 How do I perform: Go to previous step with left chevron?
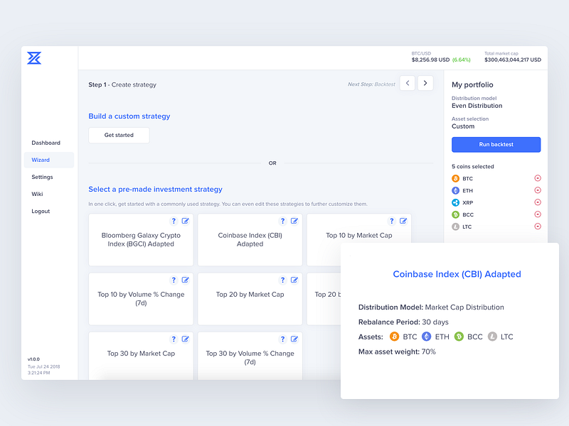[408, 83]
